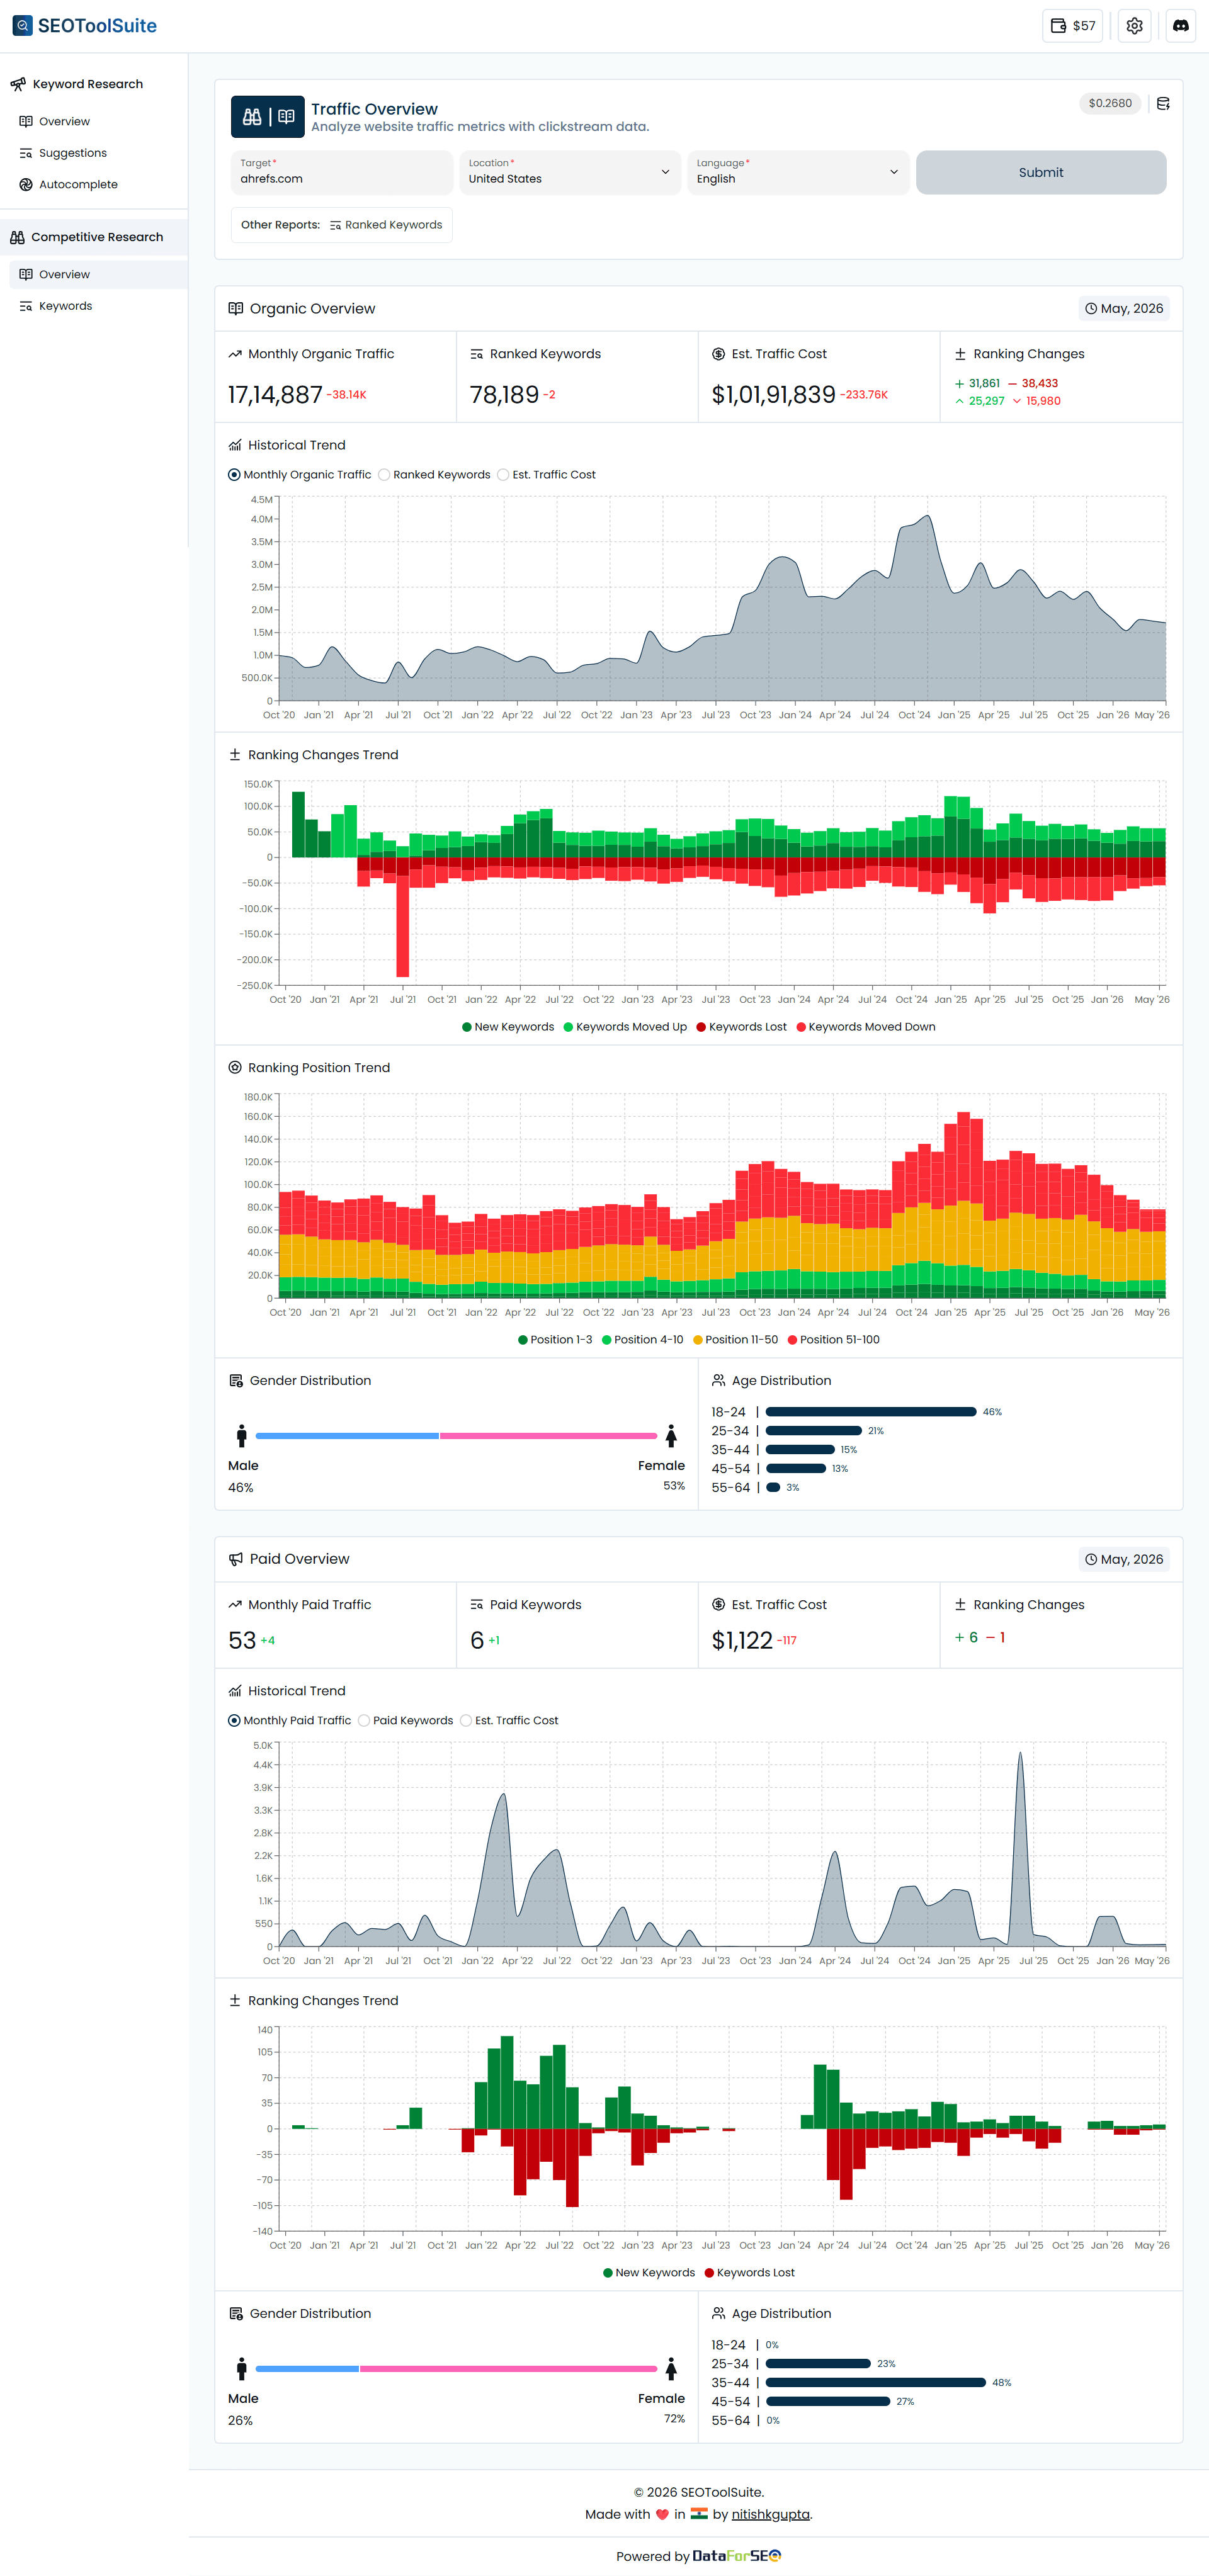Click the organic gender distribution bar

point(456,1436)
